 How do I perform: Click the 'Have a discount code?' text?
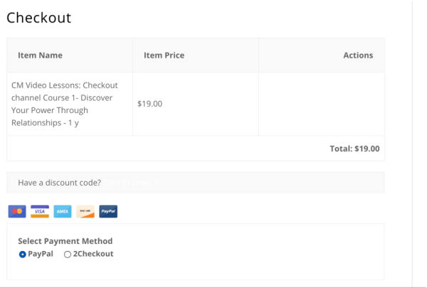tap(59, 183)
